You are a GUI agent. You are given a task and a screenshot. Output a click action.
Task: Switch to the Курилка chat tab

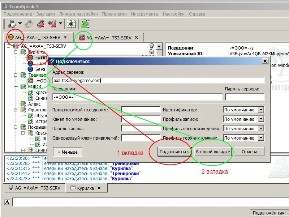pyautogui.click(x=86, y=188)
